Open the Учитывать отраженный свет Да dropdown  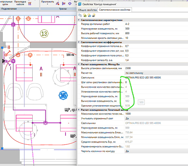pos(156,119)
